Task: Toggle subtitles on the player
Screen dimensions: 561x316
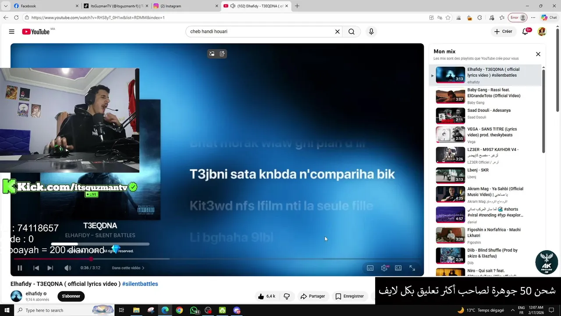Action: (x=370, y=268)
